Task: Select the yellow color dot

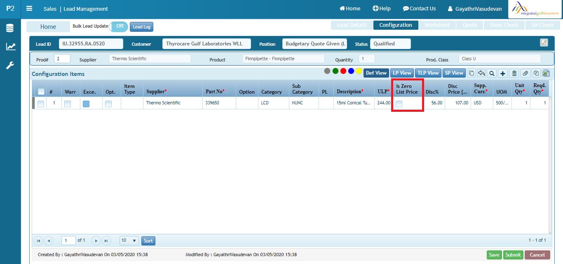Action: click(x=359, y=71)
